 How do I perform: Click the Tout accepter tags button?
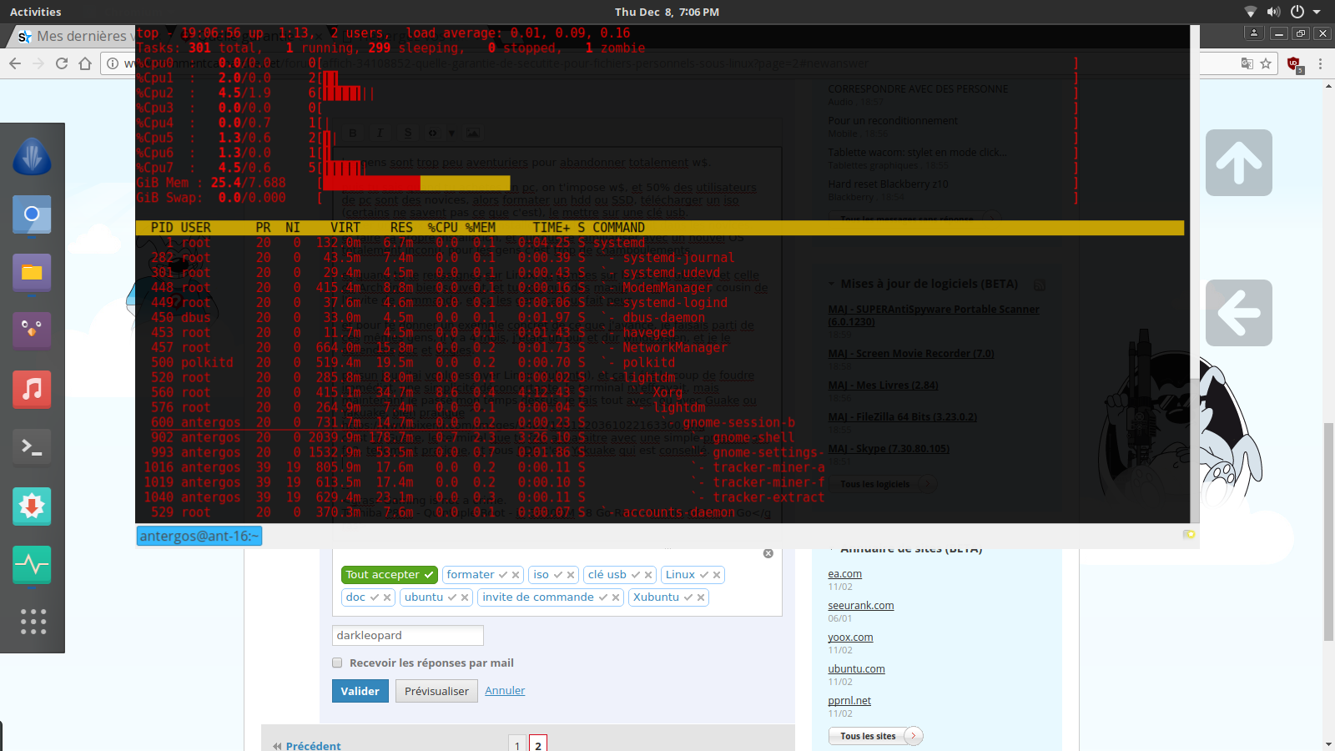pos(389,575)
